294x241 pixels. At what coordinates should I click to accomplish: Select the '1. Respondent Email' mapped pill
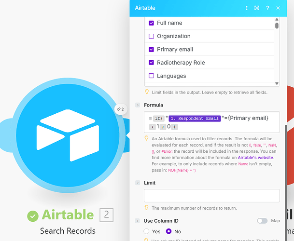[x=195, y=119]
